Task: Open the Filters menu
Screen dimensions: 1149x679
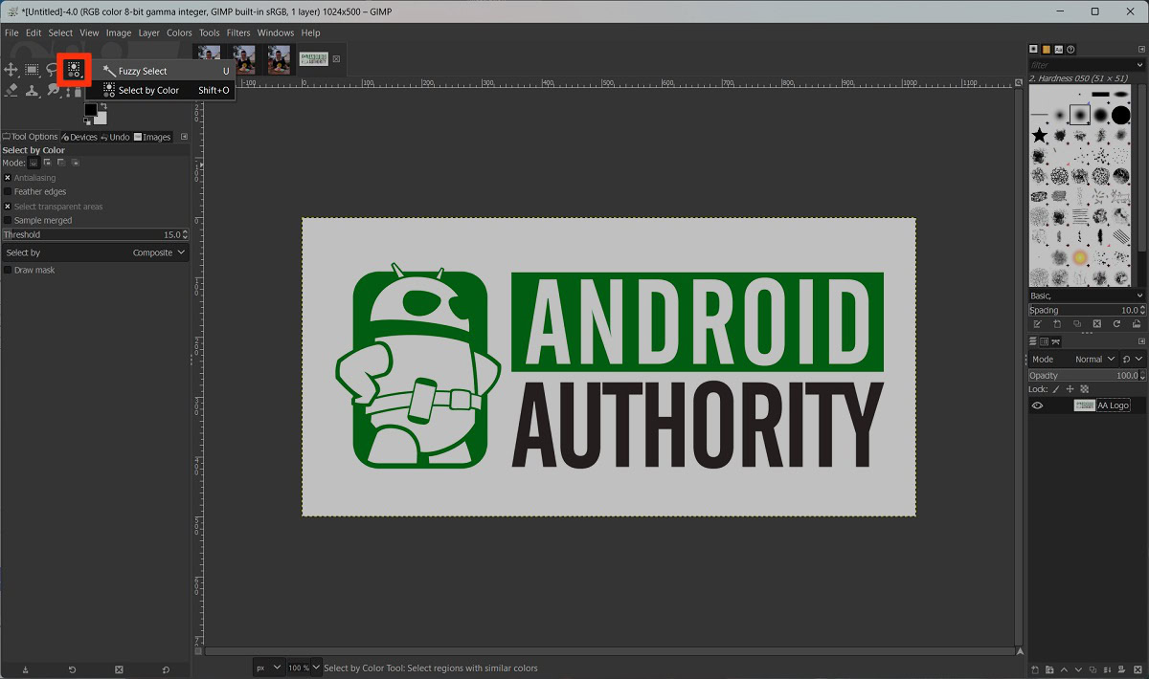Action: point(238,33)
